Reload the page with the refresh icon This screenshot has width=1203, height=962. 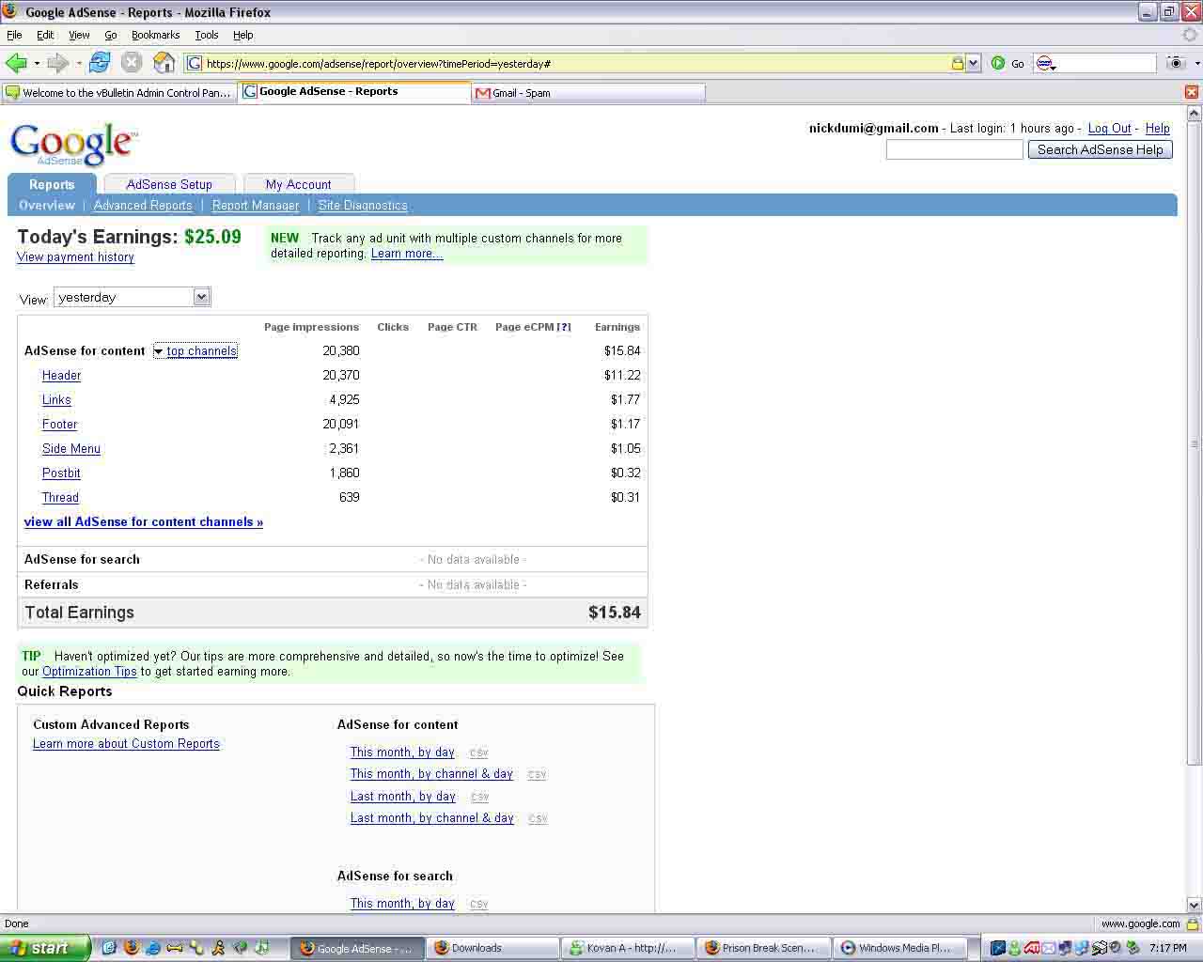(x=100, y=63)
